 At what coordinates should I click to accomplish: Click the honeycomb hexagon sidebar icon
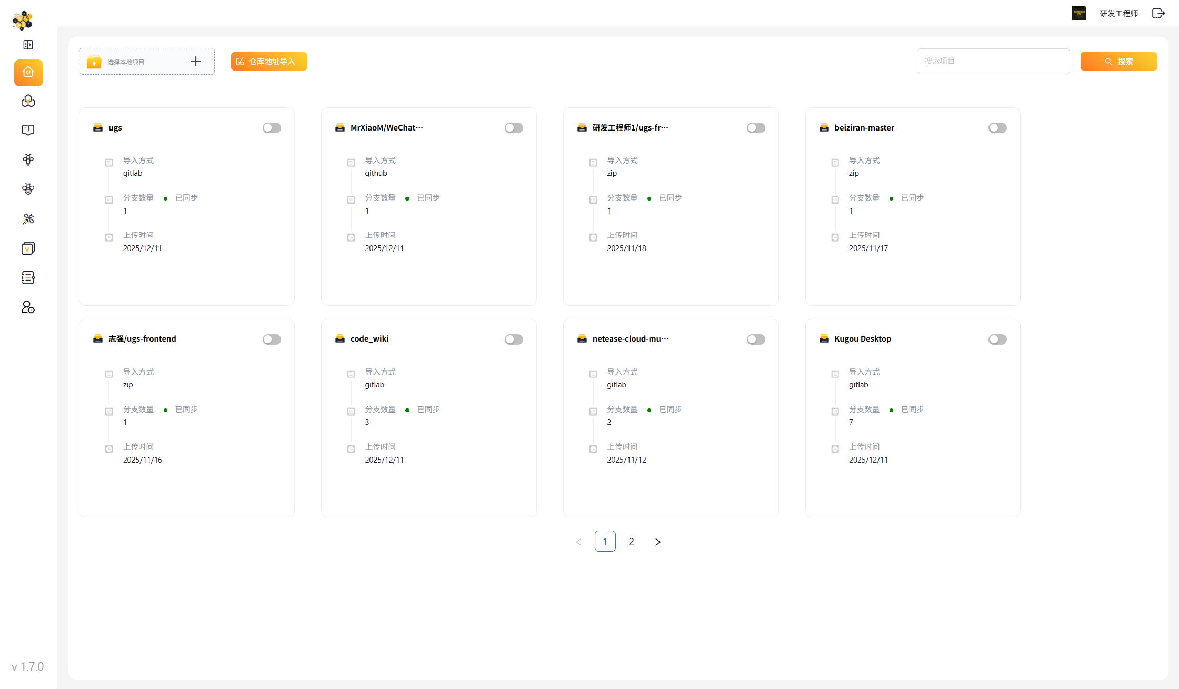coord(28,101)
